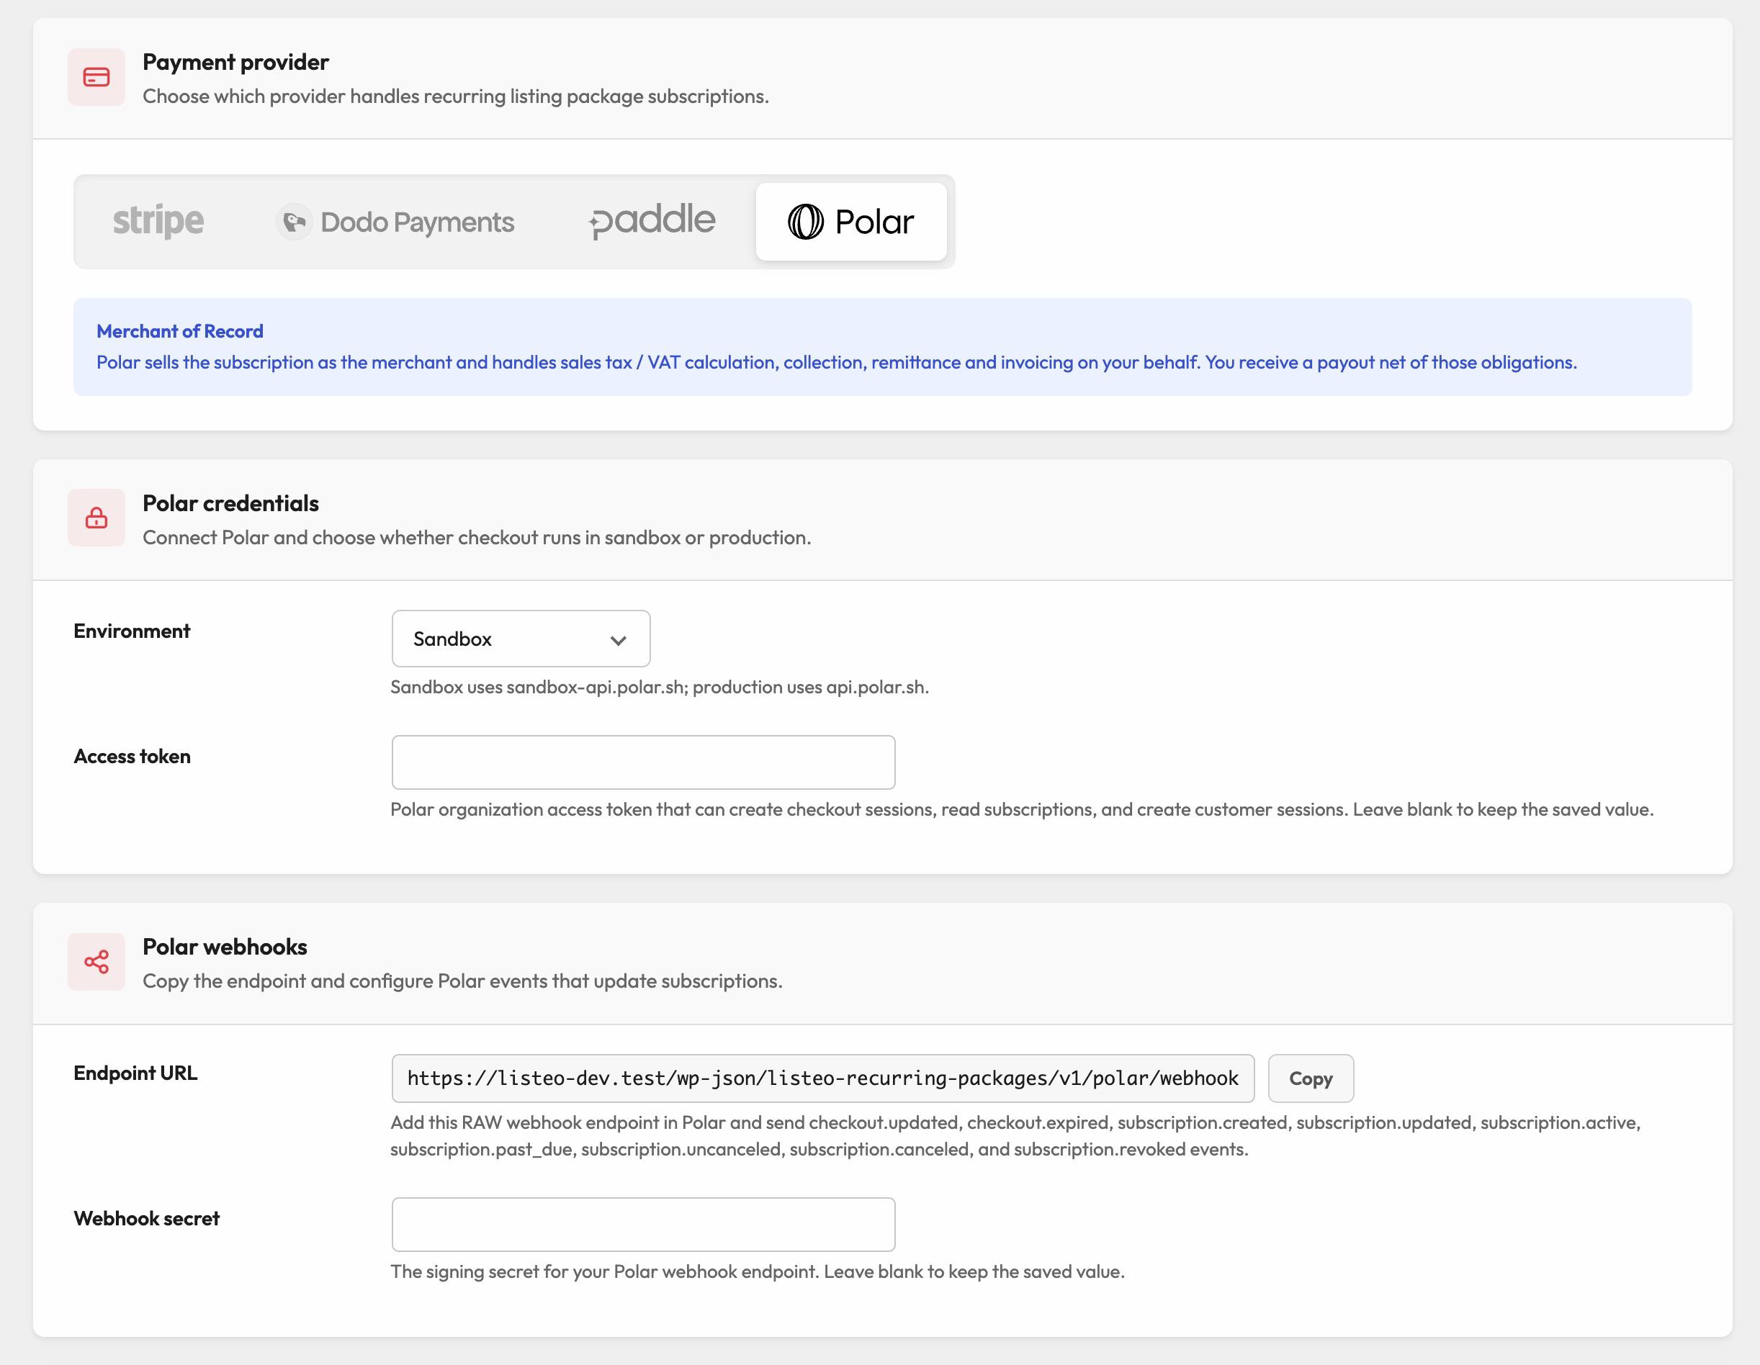Click the Endpoint URL field
The width and height of the screenshot is (1760, 1365).
point(823,1078)
